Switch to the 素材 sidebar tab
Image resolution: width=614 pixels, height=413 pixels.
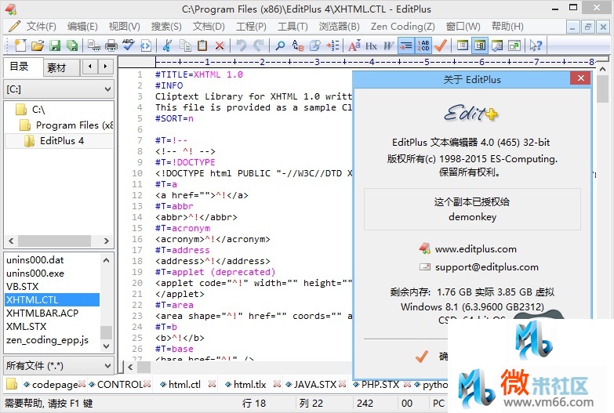point(61,67)
